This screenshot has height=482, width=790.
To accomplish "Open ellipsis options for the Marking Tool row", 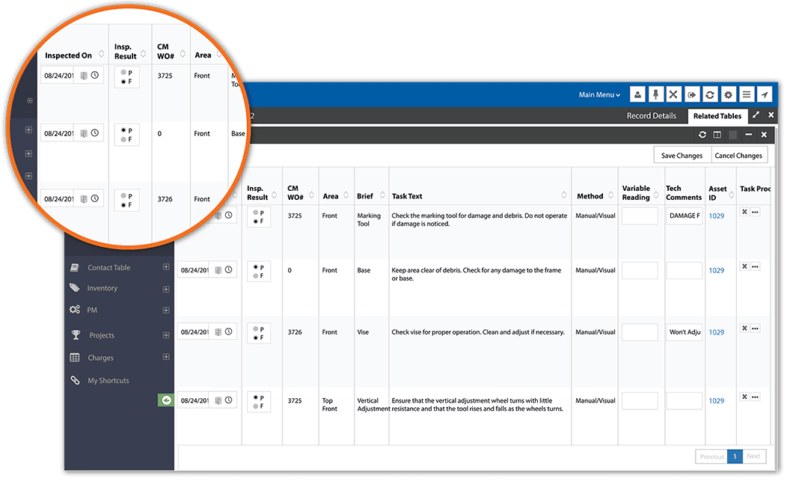I will pyautogui.click(x=756, y=213).
